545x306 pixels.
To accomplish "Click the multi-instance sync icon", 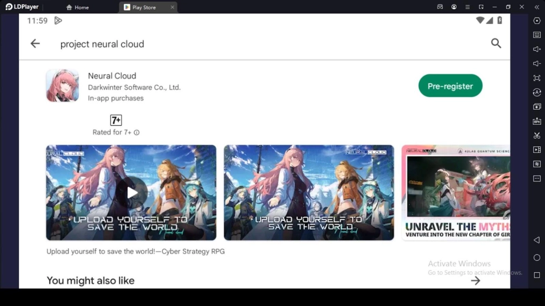I will [536, 164].
